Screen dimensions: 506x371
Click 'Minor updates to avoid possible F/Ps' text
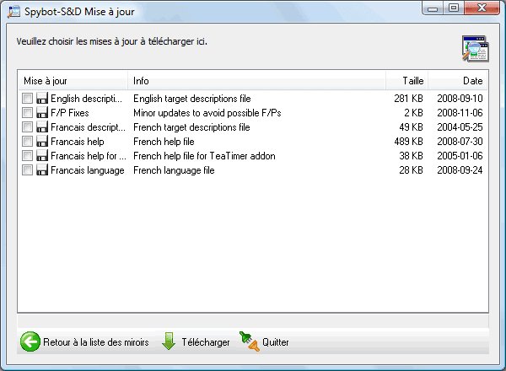pos(207,113)
